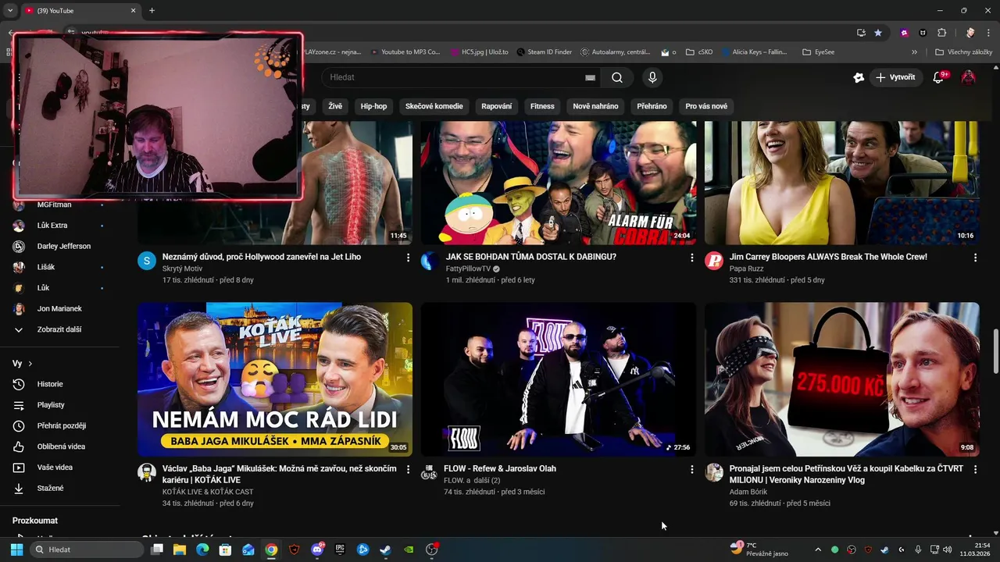Open the Chrome profile avatar

pos(970,33)
